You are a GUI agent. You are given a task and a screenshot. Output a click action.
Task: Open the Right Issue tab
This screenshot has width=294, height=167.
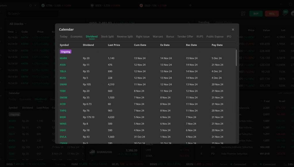click(x=143, y=37)
